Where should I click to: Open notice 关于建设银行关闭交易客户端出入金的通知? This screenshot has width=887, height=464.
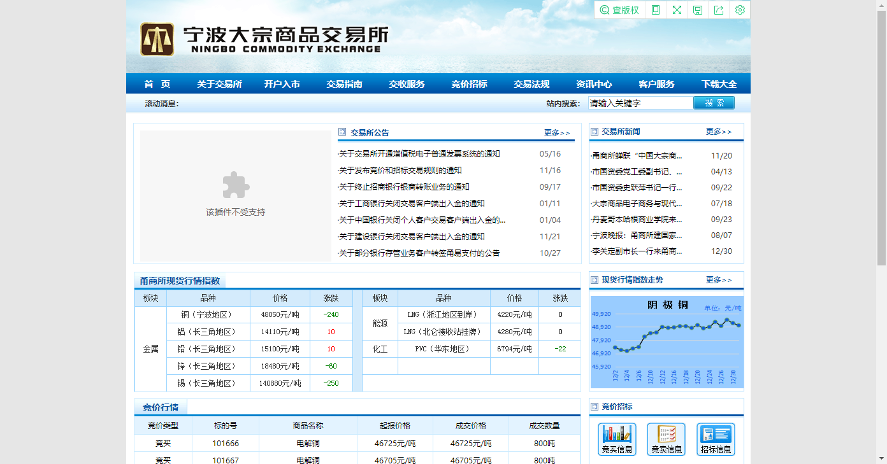412,237
